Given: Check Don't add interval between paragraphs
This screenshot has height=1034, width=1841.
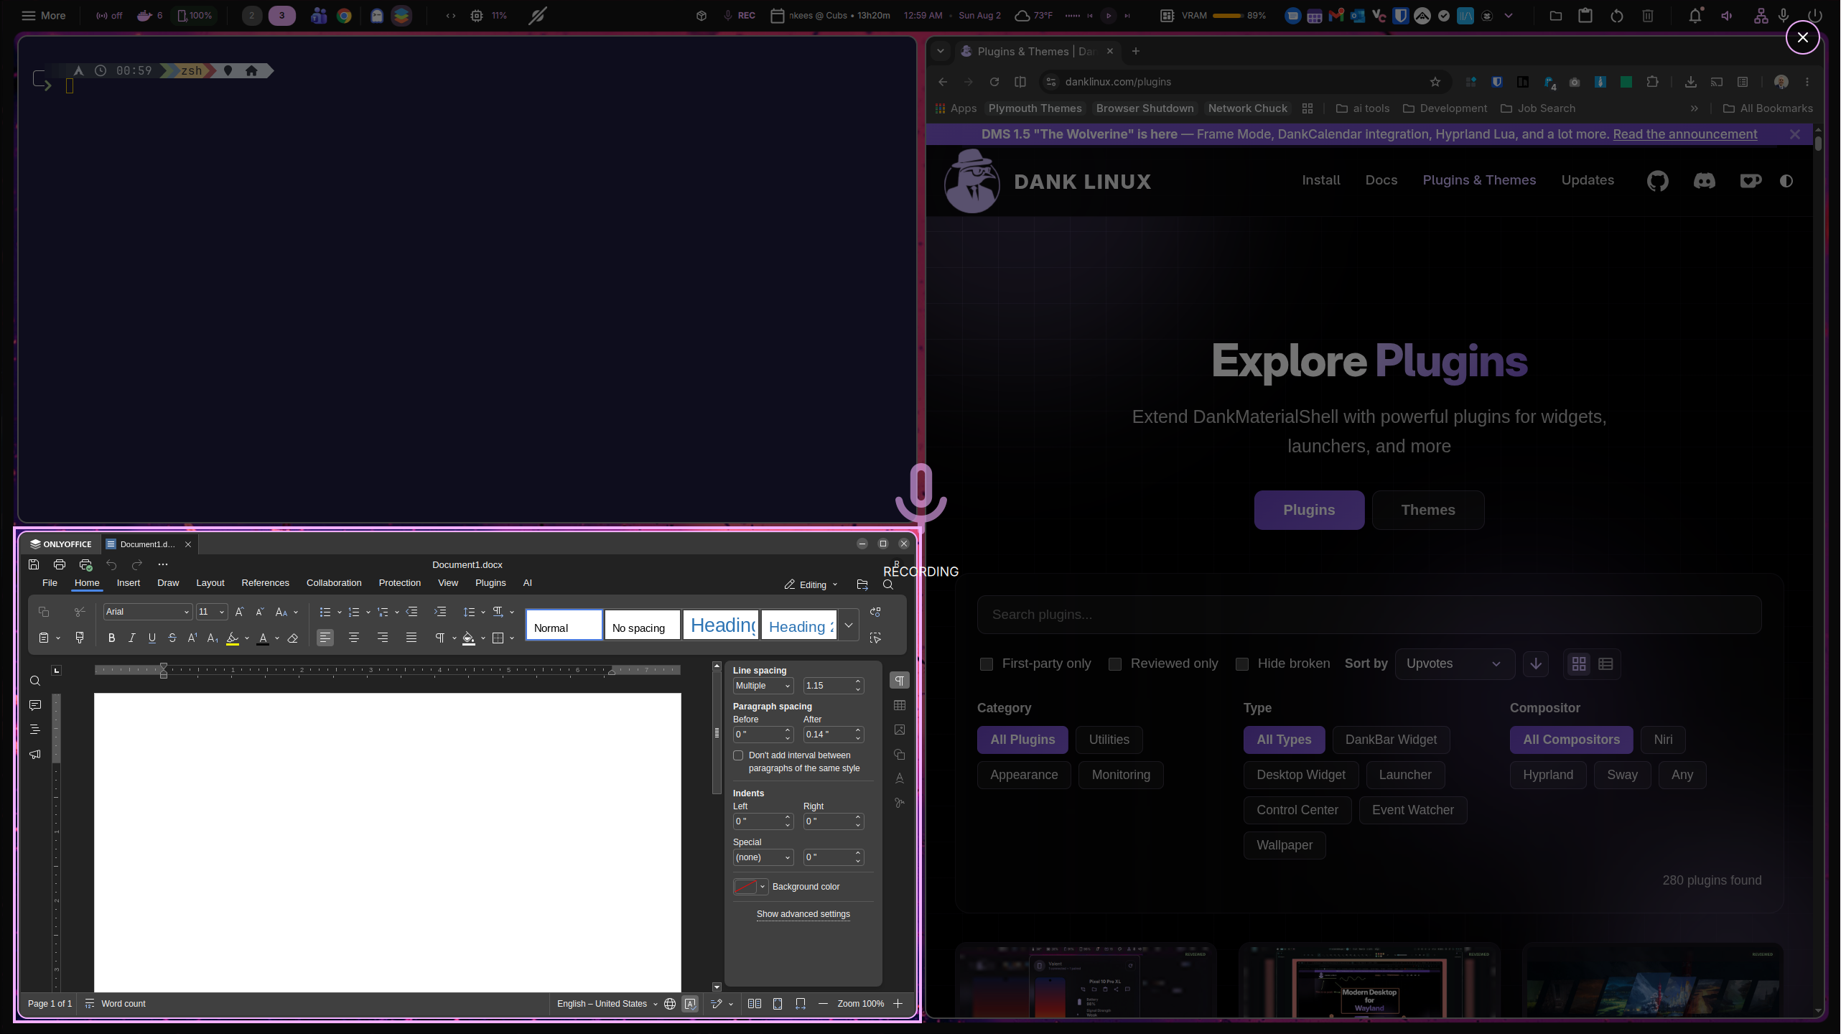Looking at the screenshot, I should click(738, 755).
